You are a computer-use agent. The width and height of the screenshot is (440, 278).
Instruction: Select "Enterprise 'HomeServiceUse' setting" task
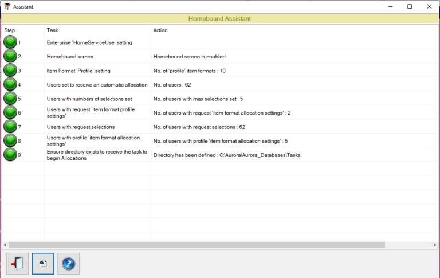tap(89, 42)
